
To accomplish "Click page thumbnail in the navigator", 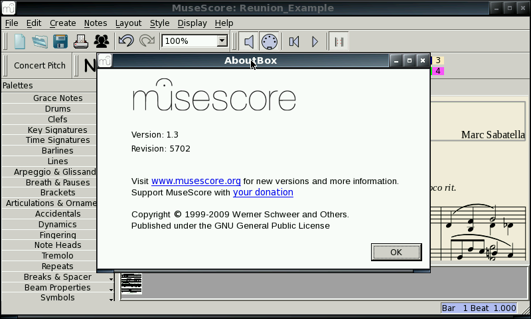I will (131, 283).
